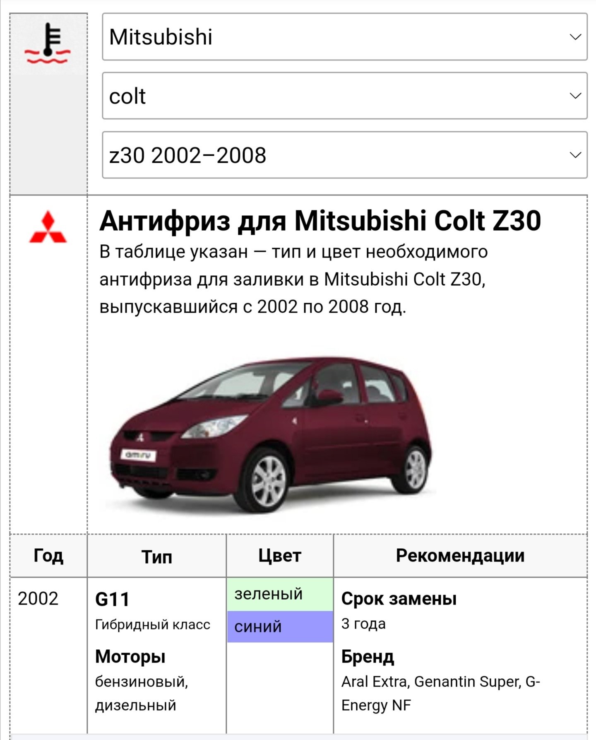Screen dimensions: 596x740
Task: Click the 'Тип' column header
Action: click(156, 557)
